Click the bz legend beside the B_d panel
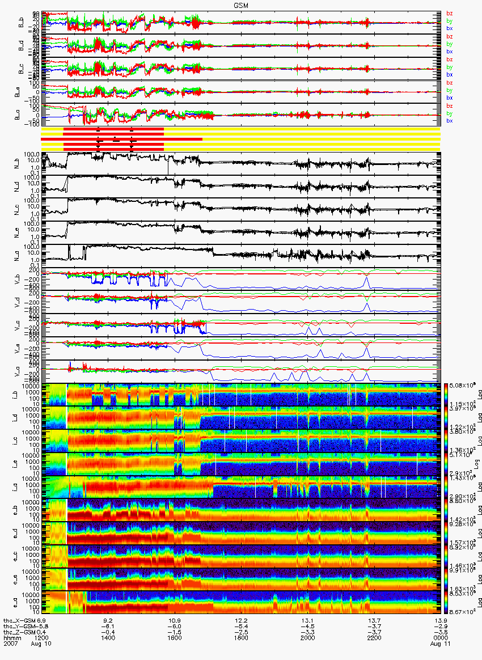This screenshot has width=482, height=660. pos(449,37)
